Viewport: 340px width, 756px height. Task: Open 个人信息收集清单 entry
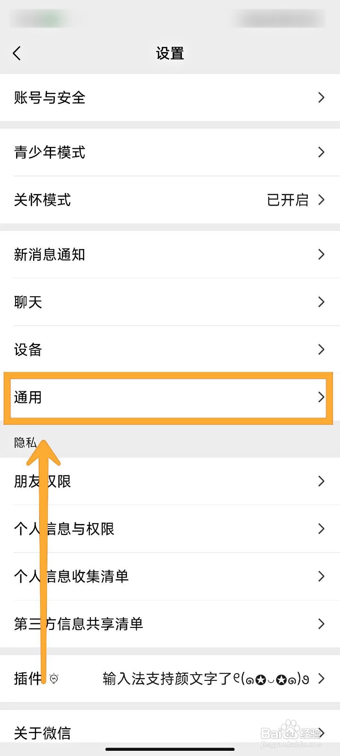pyautogui.click(x=71, y=576)
